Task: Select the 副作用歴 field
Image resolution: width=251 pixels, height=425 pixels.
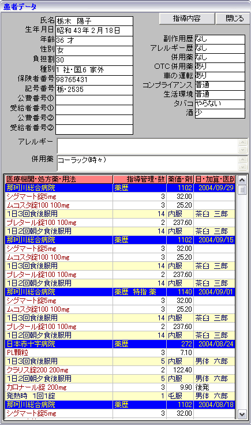Action: [x=220, y=39]
